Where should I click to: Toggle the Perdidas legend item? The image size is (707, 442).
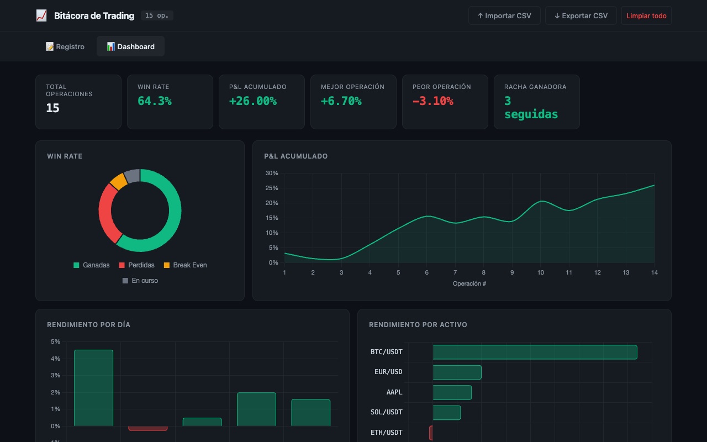[136, 265]
